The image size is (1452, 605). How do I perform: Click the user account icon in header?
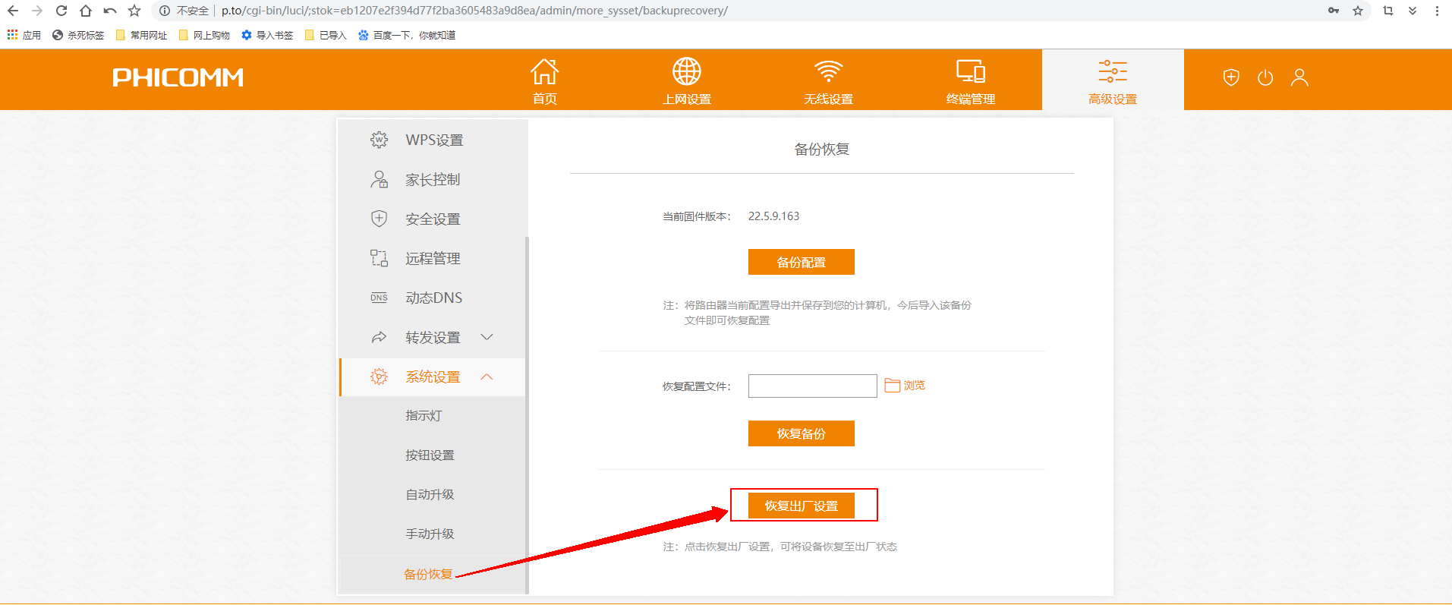point(1299,77)
